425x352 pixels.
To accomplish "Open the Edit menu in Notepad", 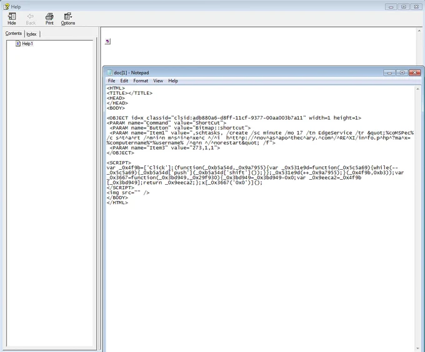I will coord(124,81).
